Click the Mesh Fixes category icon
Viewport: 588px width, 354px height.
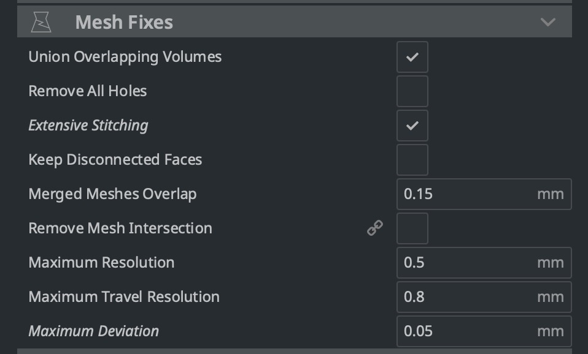coord(41,22)
